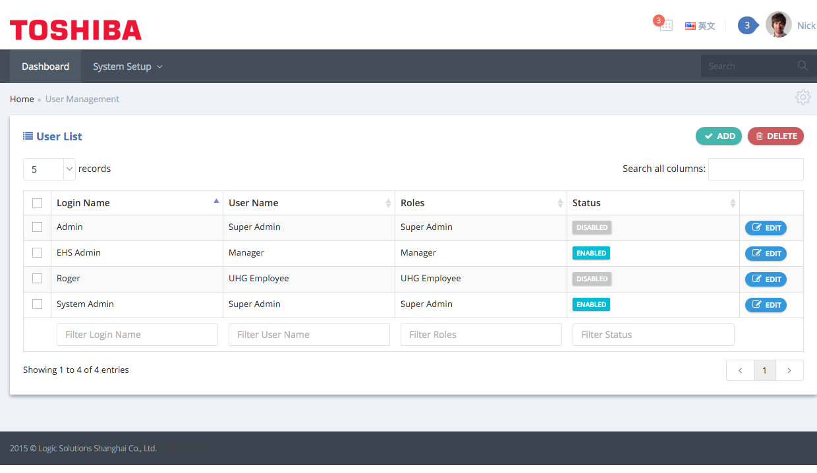Go to next page arrow
This screenshot has height=473, width=817.
(x=789, y=370)
